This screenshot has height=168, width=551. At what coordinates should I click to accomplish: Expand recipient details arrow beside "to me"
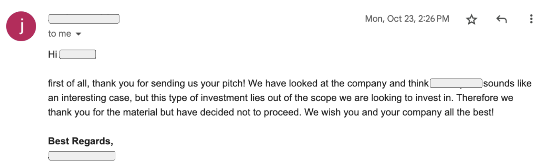point(79,34)
